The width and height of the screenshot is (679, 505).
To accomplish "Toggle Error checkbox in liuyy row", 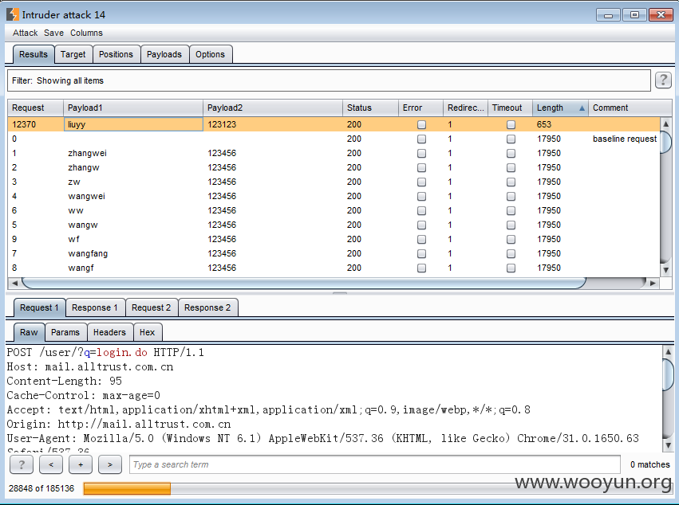I will [x=421, y=124].
